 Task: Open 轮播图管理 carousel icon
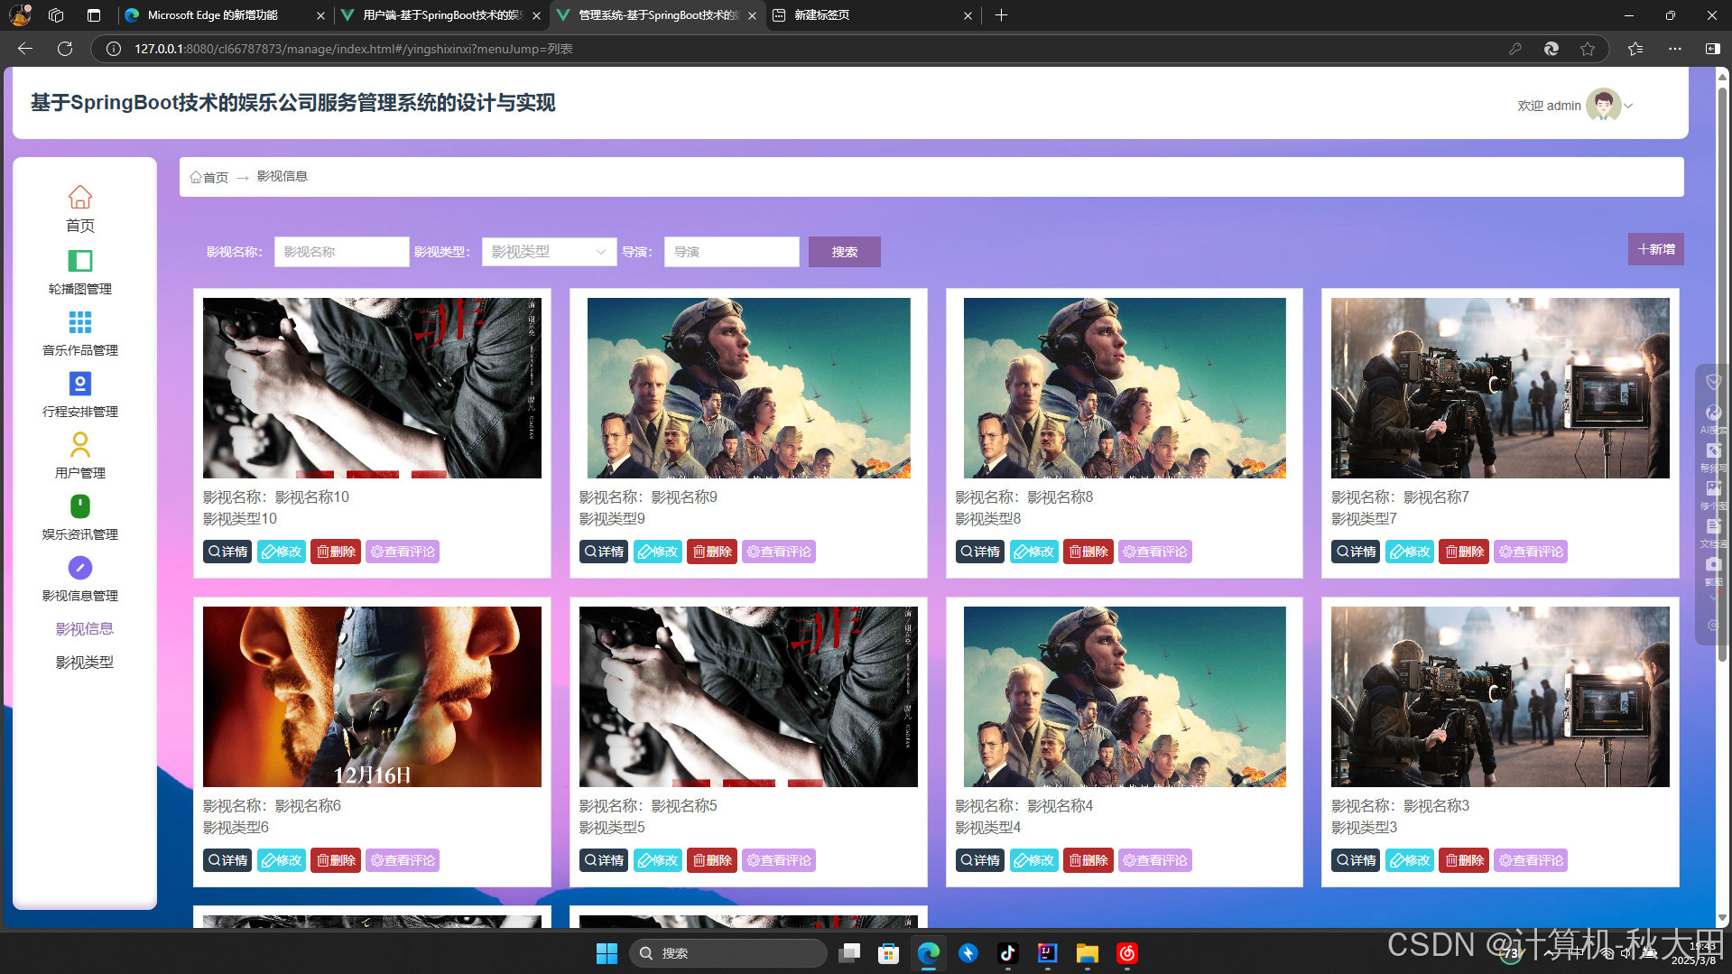[x=80, y=261]
